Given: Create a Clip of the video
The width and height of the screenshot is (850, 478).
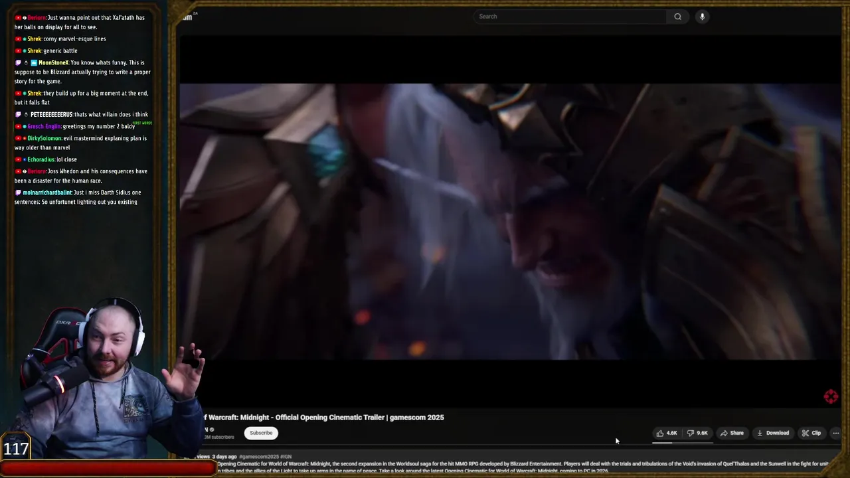Looking at the screenshot, I should point(811,433).
